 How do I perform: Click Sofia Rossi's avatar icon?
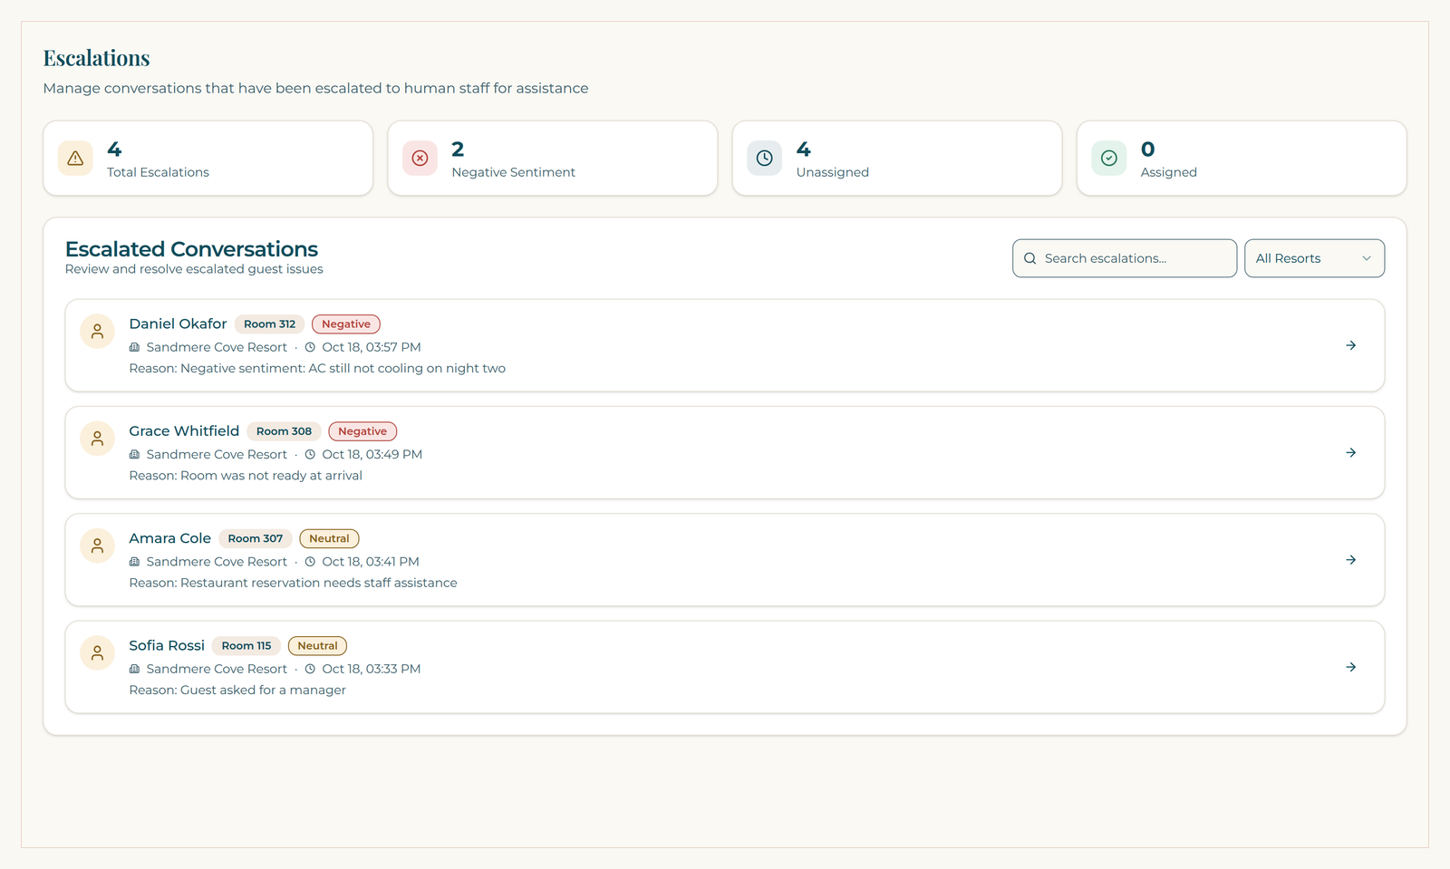pyautogui.click(x=97, y=652)
